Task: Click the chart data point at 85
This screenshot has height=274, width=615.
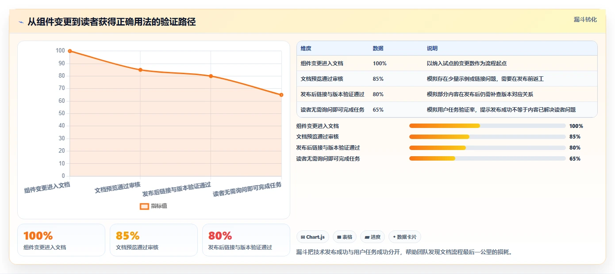Action: (140, 70)
